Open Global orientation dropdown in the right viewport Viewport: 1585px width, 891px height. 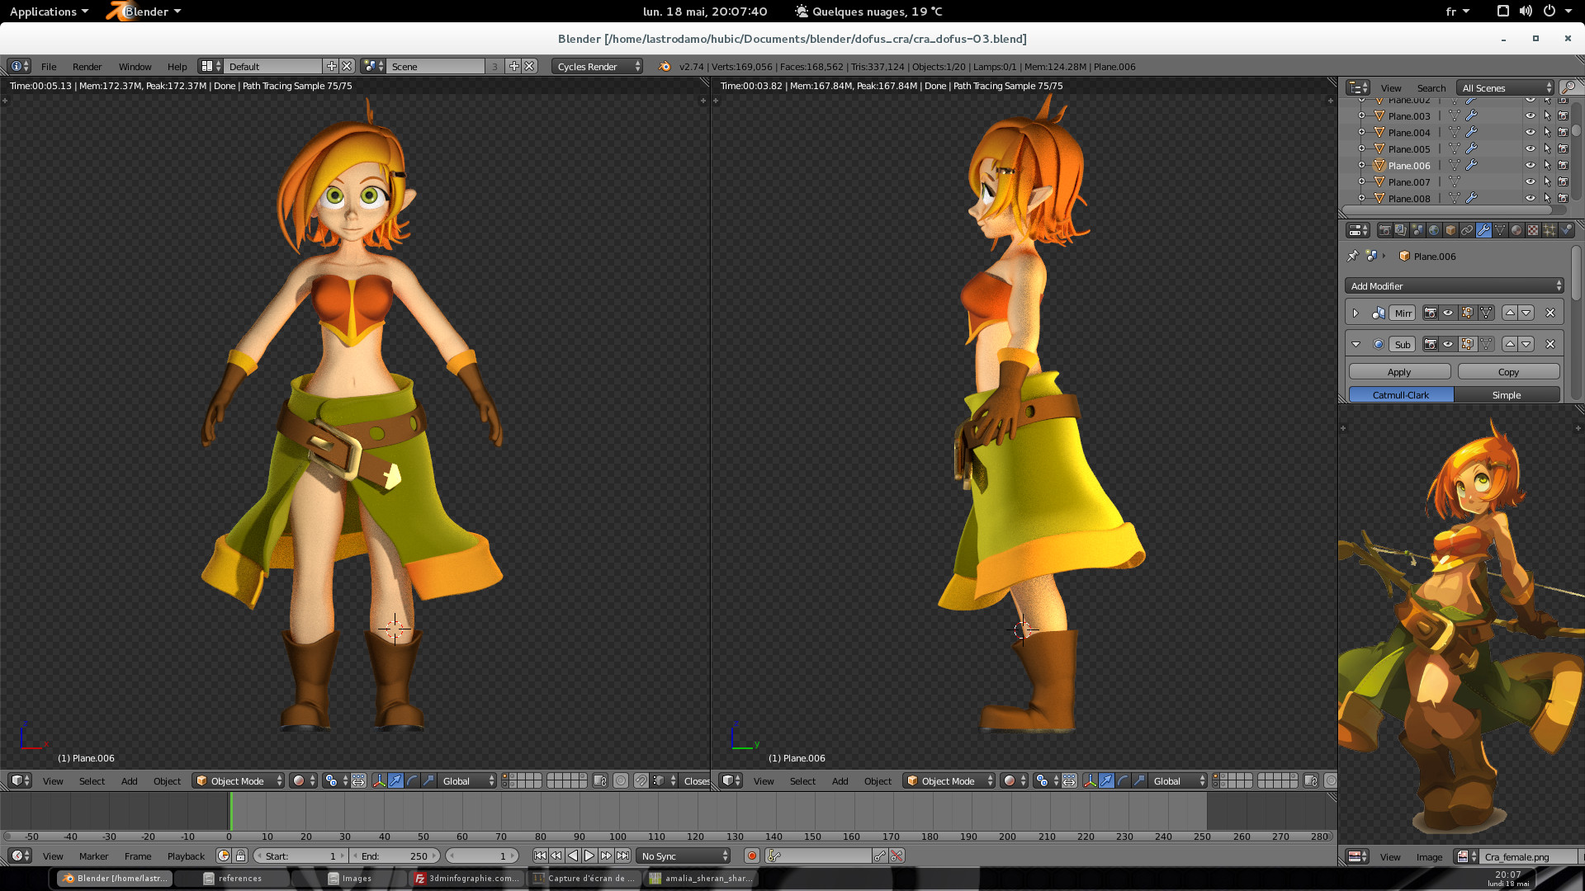coord(1179,781)
